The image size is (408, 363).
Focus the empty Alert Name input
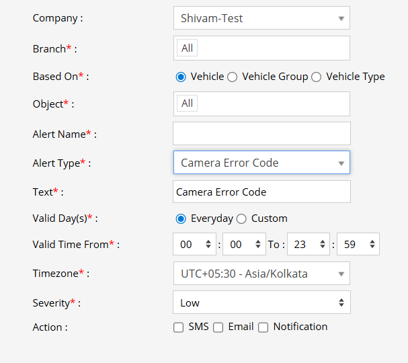pyautogui.click(x=261, y=134)
